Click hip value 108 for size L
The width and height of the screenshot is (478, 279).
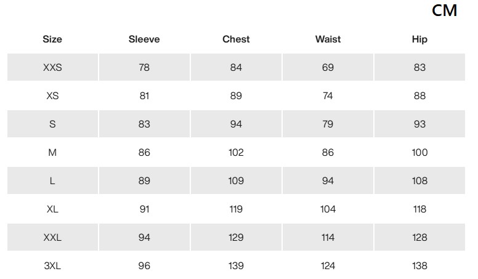coord(419,181)
